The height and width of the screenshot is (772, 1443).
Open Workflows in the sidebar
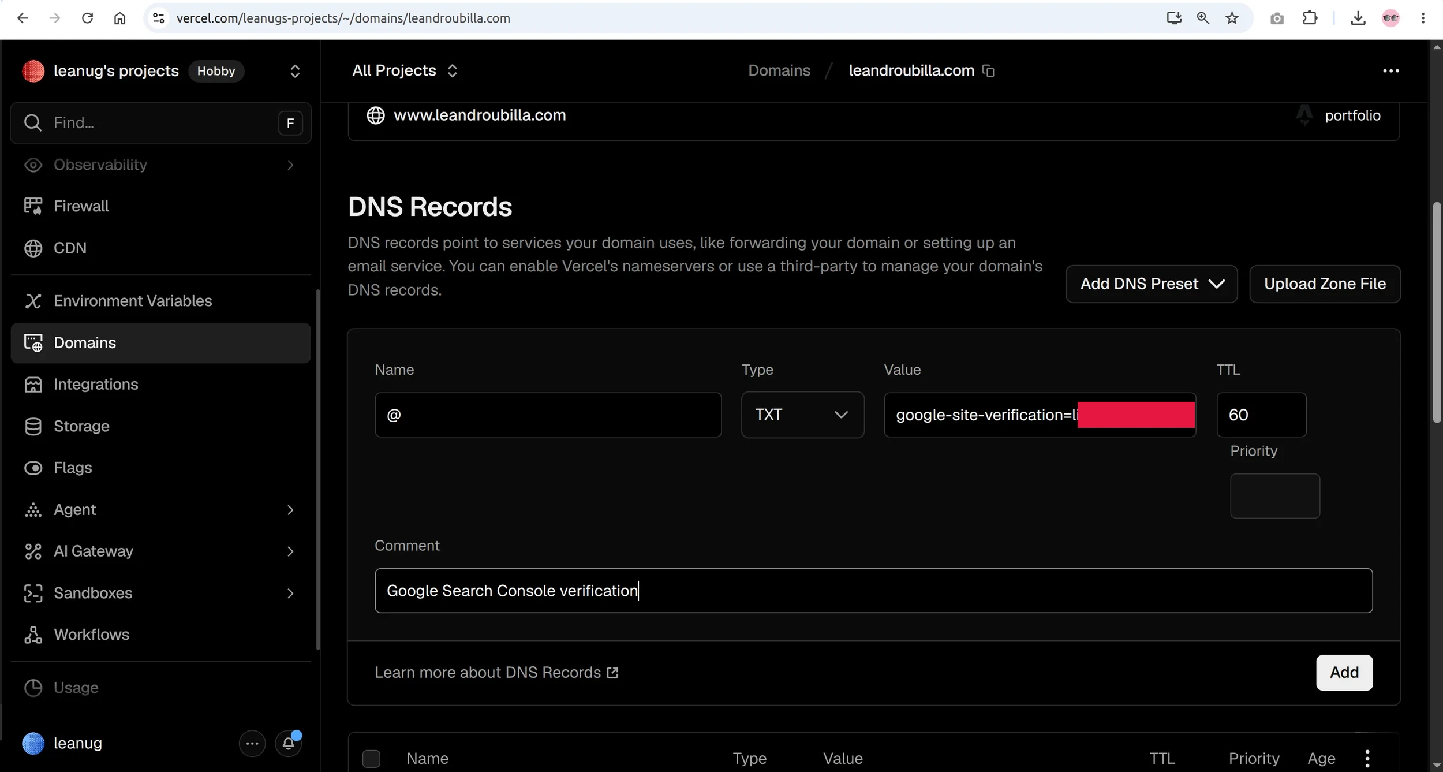click(x=160, y=635)
